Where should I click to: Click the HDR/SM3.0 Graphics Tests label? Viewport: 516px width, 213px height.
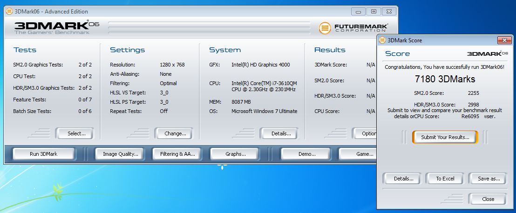click(44, 88)
